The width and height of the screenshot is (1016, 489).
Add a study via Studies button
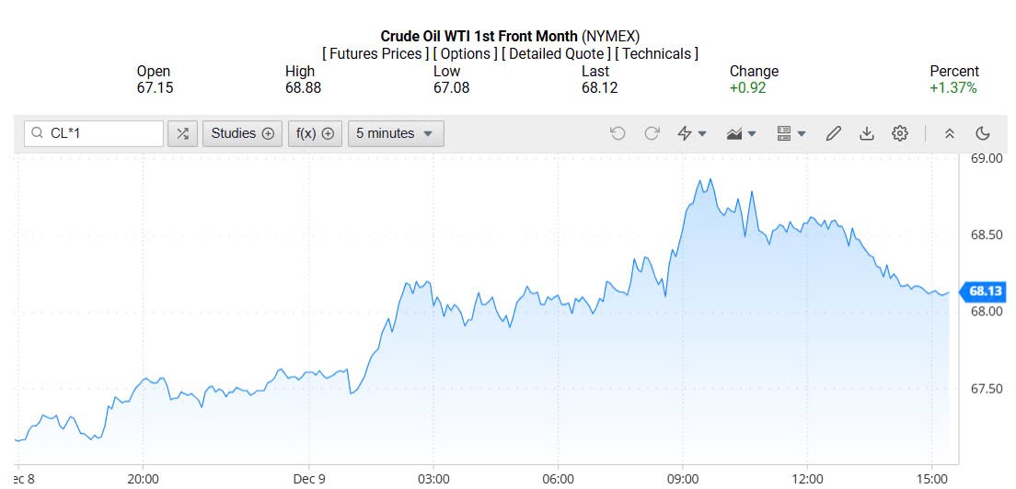[243, 134]
